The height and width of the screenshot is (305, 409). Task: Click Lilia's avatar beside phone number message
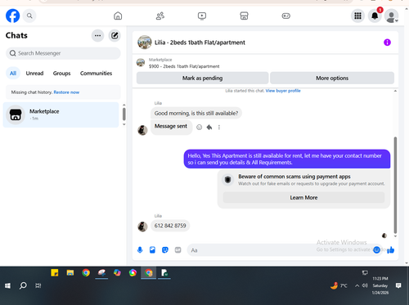click(x=142, y=227)
